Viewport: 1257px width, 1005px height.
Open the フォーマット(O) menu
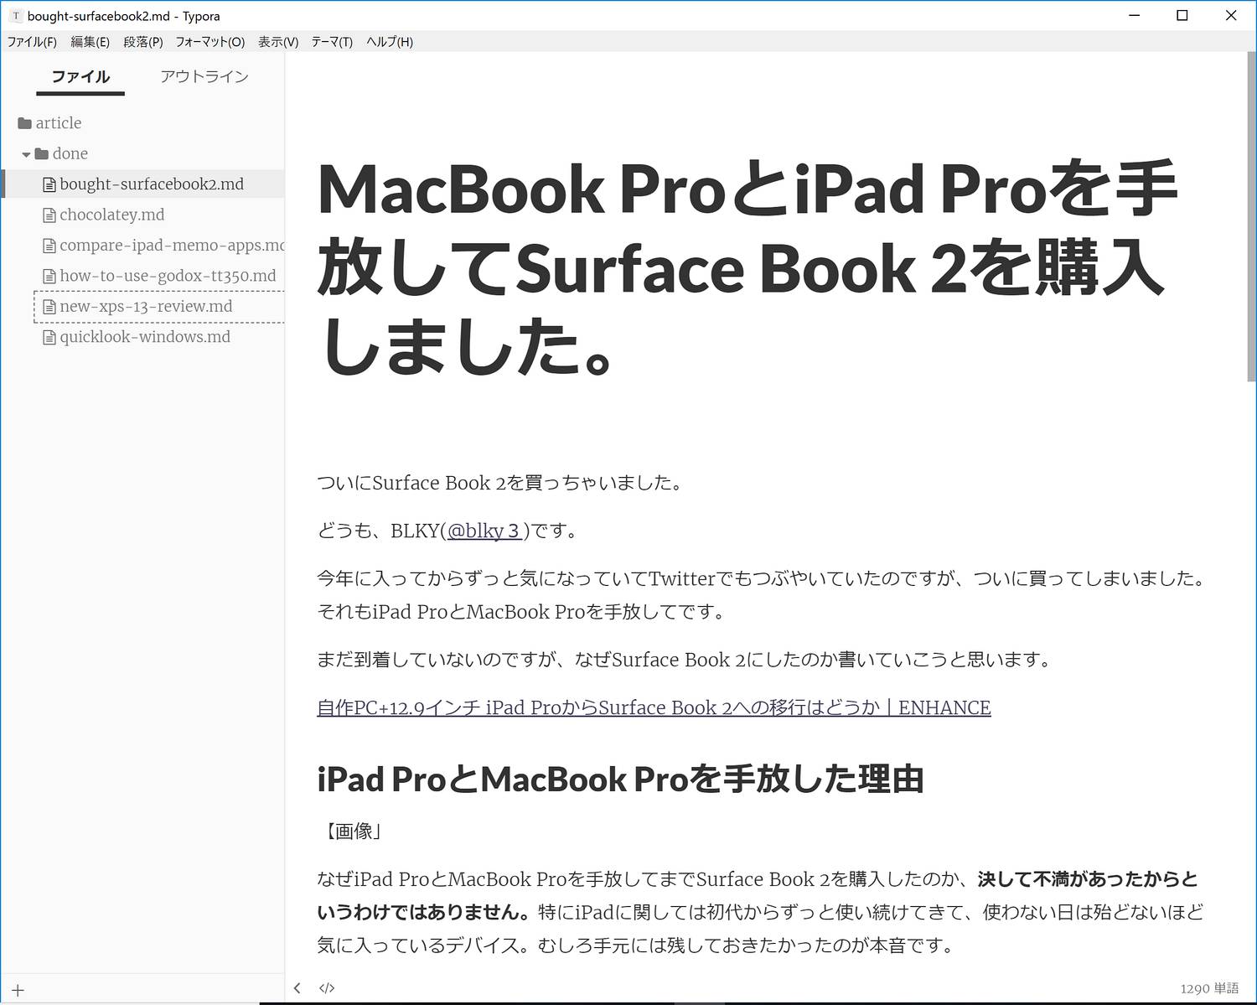[x=209, y=42]
